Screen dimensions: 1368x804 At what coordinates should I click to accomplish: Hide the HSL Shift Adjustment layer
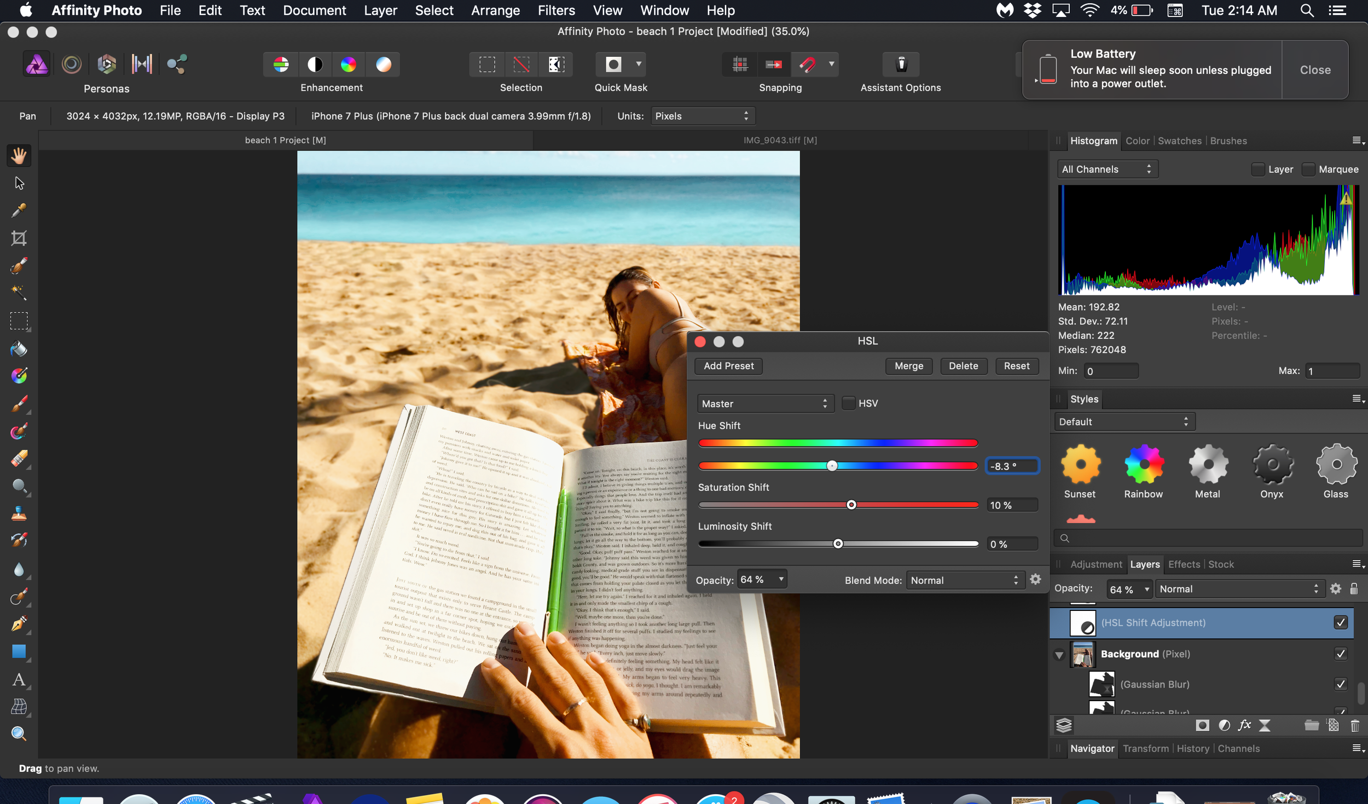click(x=1340, y=622)
